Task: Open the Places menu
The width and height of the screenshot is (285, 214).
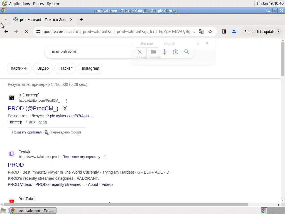Action: pos(38,4)
